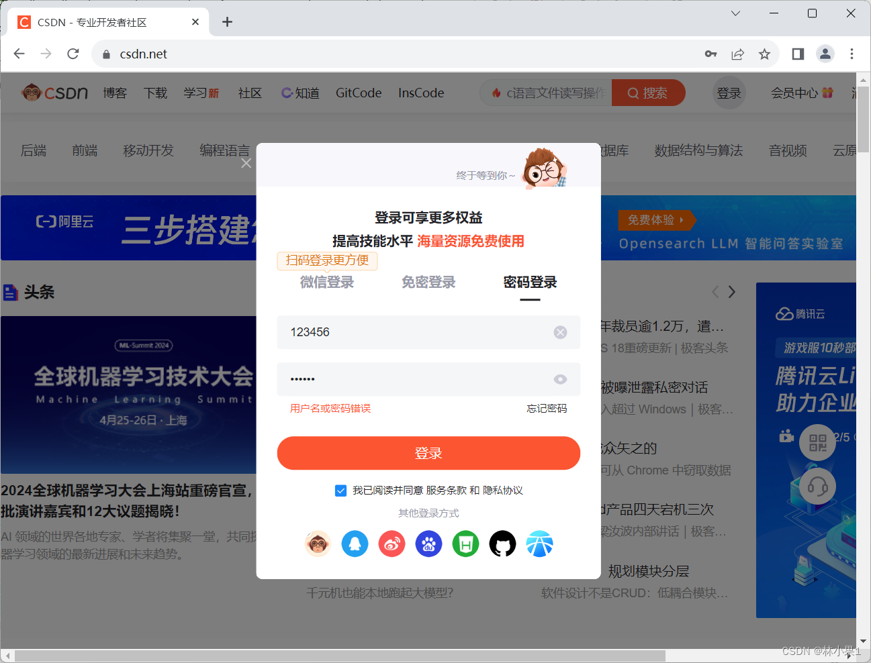Click the header search box

pyautogui.click(x=545, y=93)
